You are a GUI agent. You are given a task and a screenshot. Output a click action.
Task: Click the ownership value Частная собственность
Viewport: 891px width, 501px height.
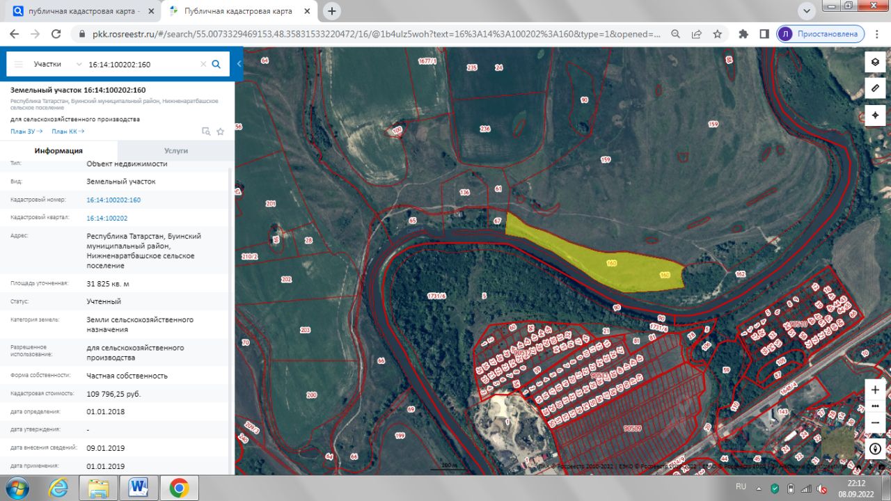click(x=127, y=376)
